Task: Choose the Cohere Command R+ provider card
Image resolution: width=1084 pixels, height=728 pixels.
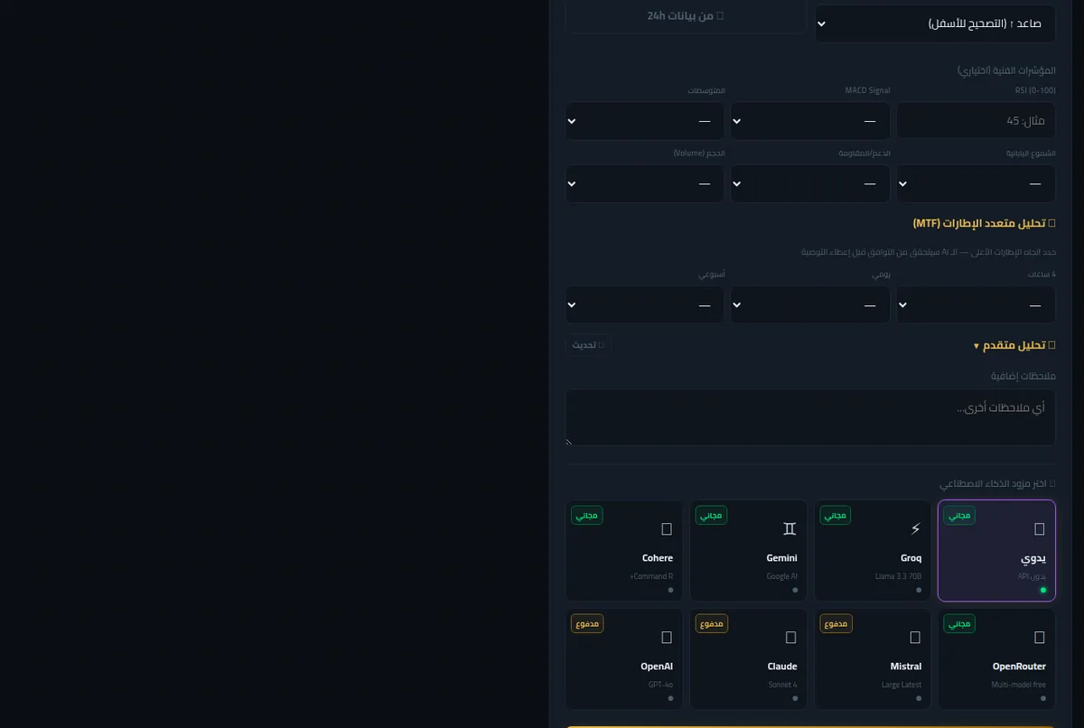Action: [x=624, y=550]
